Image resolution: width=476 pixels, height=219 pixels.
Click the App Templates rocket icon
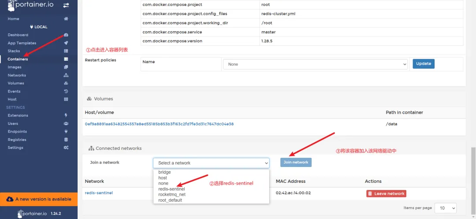point(66,43)
